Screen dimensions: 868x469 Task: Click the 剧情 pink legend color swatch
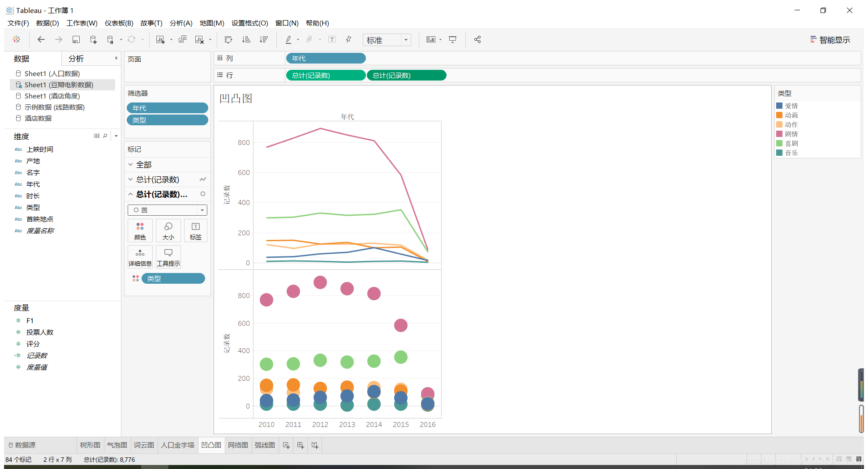pyautogui.click(x=779, y=134)
